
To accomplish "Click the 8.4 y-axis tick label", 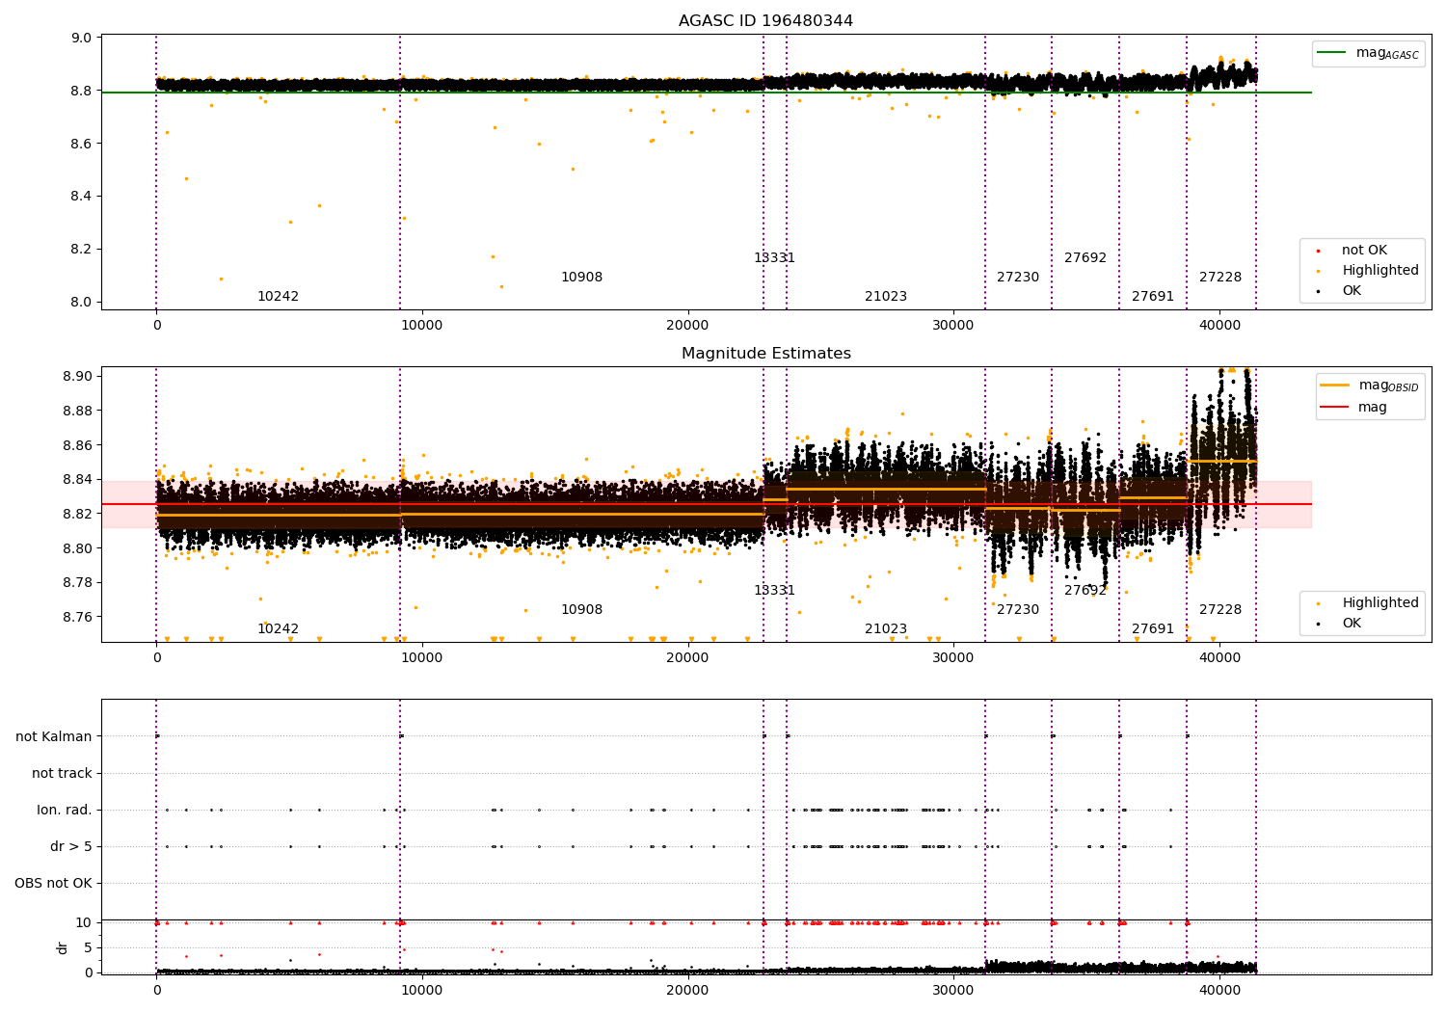I will click(x=82, y=197).
